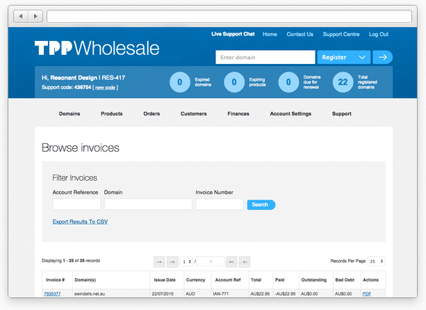Go to first page of invoices
The width and height of the screenshot is (426, 310).
160,261
